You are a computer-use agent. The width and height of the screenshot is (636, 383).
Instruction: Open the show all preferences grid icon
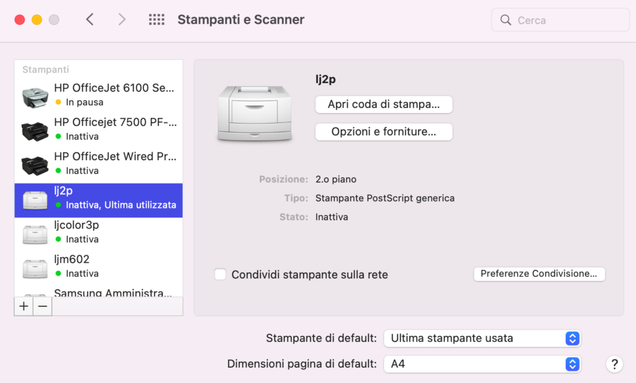click(x=157, y=19)
